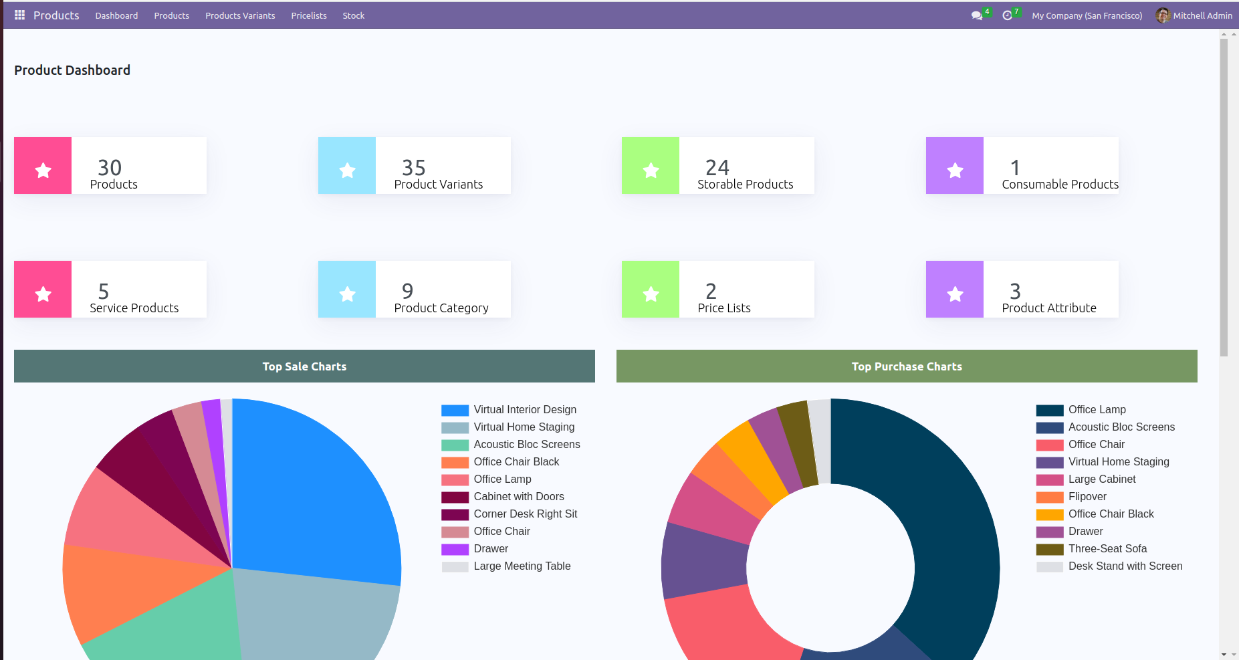The width and height of the screenshot is (1239, 660).
Task: Open the 30 Products card
Action: point(110,166)
